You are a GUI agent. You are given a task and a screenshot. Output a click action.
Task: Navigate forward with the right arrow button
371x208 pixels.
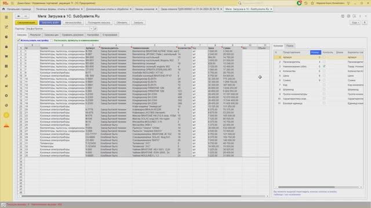pos(26,16)
